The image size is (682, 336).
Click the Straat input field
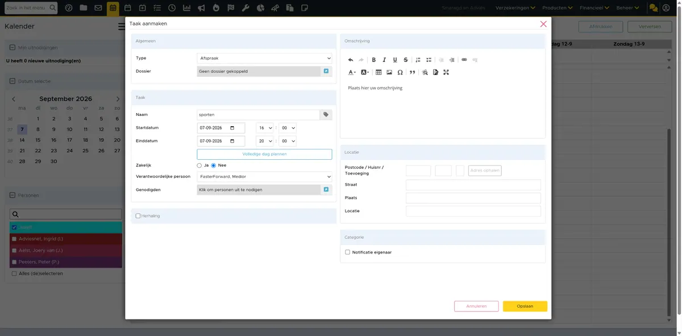[473, 185]
